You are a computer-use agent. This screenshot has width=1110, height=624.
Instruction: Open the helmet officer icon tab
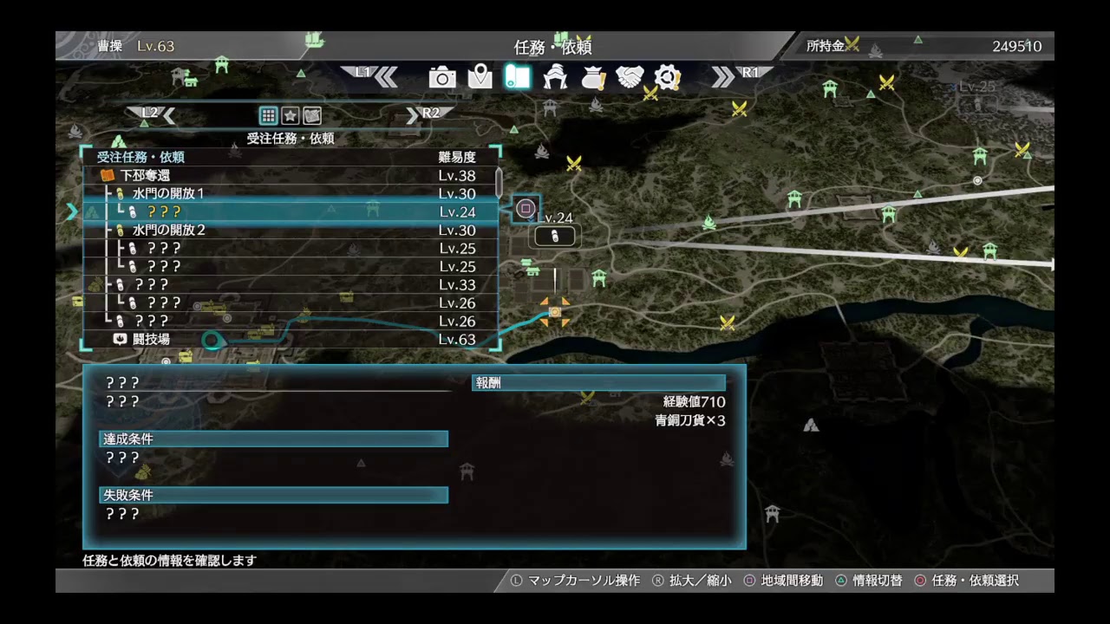(x=555, y=78)
